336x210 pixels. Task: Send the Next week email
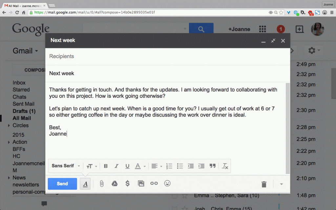click(x=62, y=184)
